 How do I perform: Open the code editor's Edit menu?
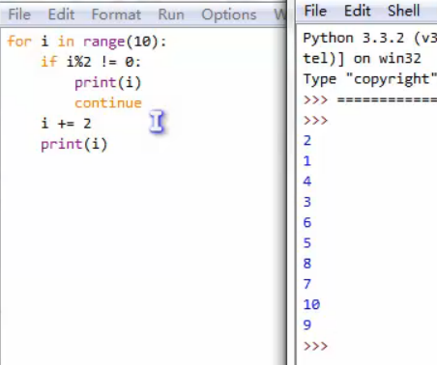pyautogui.click(x=61, y=14)
